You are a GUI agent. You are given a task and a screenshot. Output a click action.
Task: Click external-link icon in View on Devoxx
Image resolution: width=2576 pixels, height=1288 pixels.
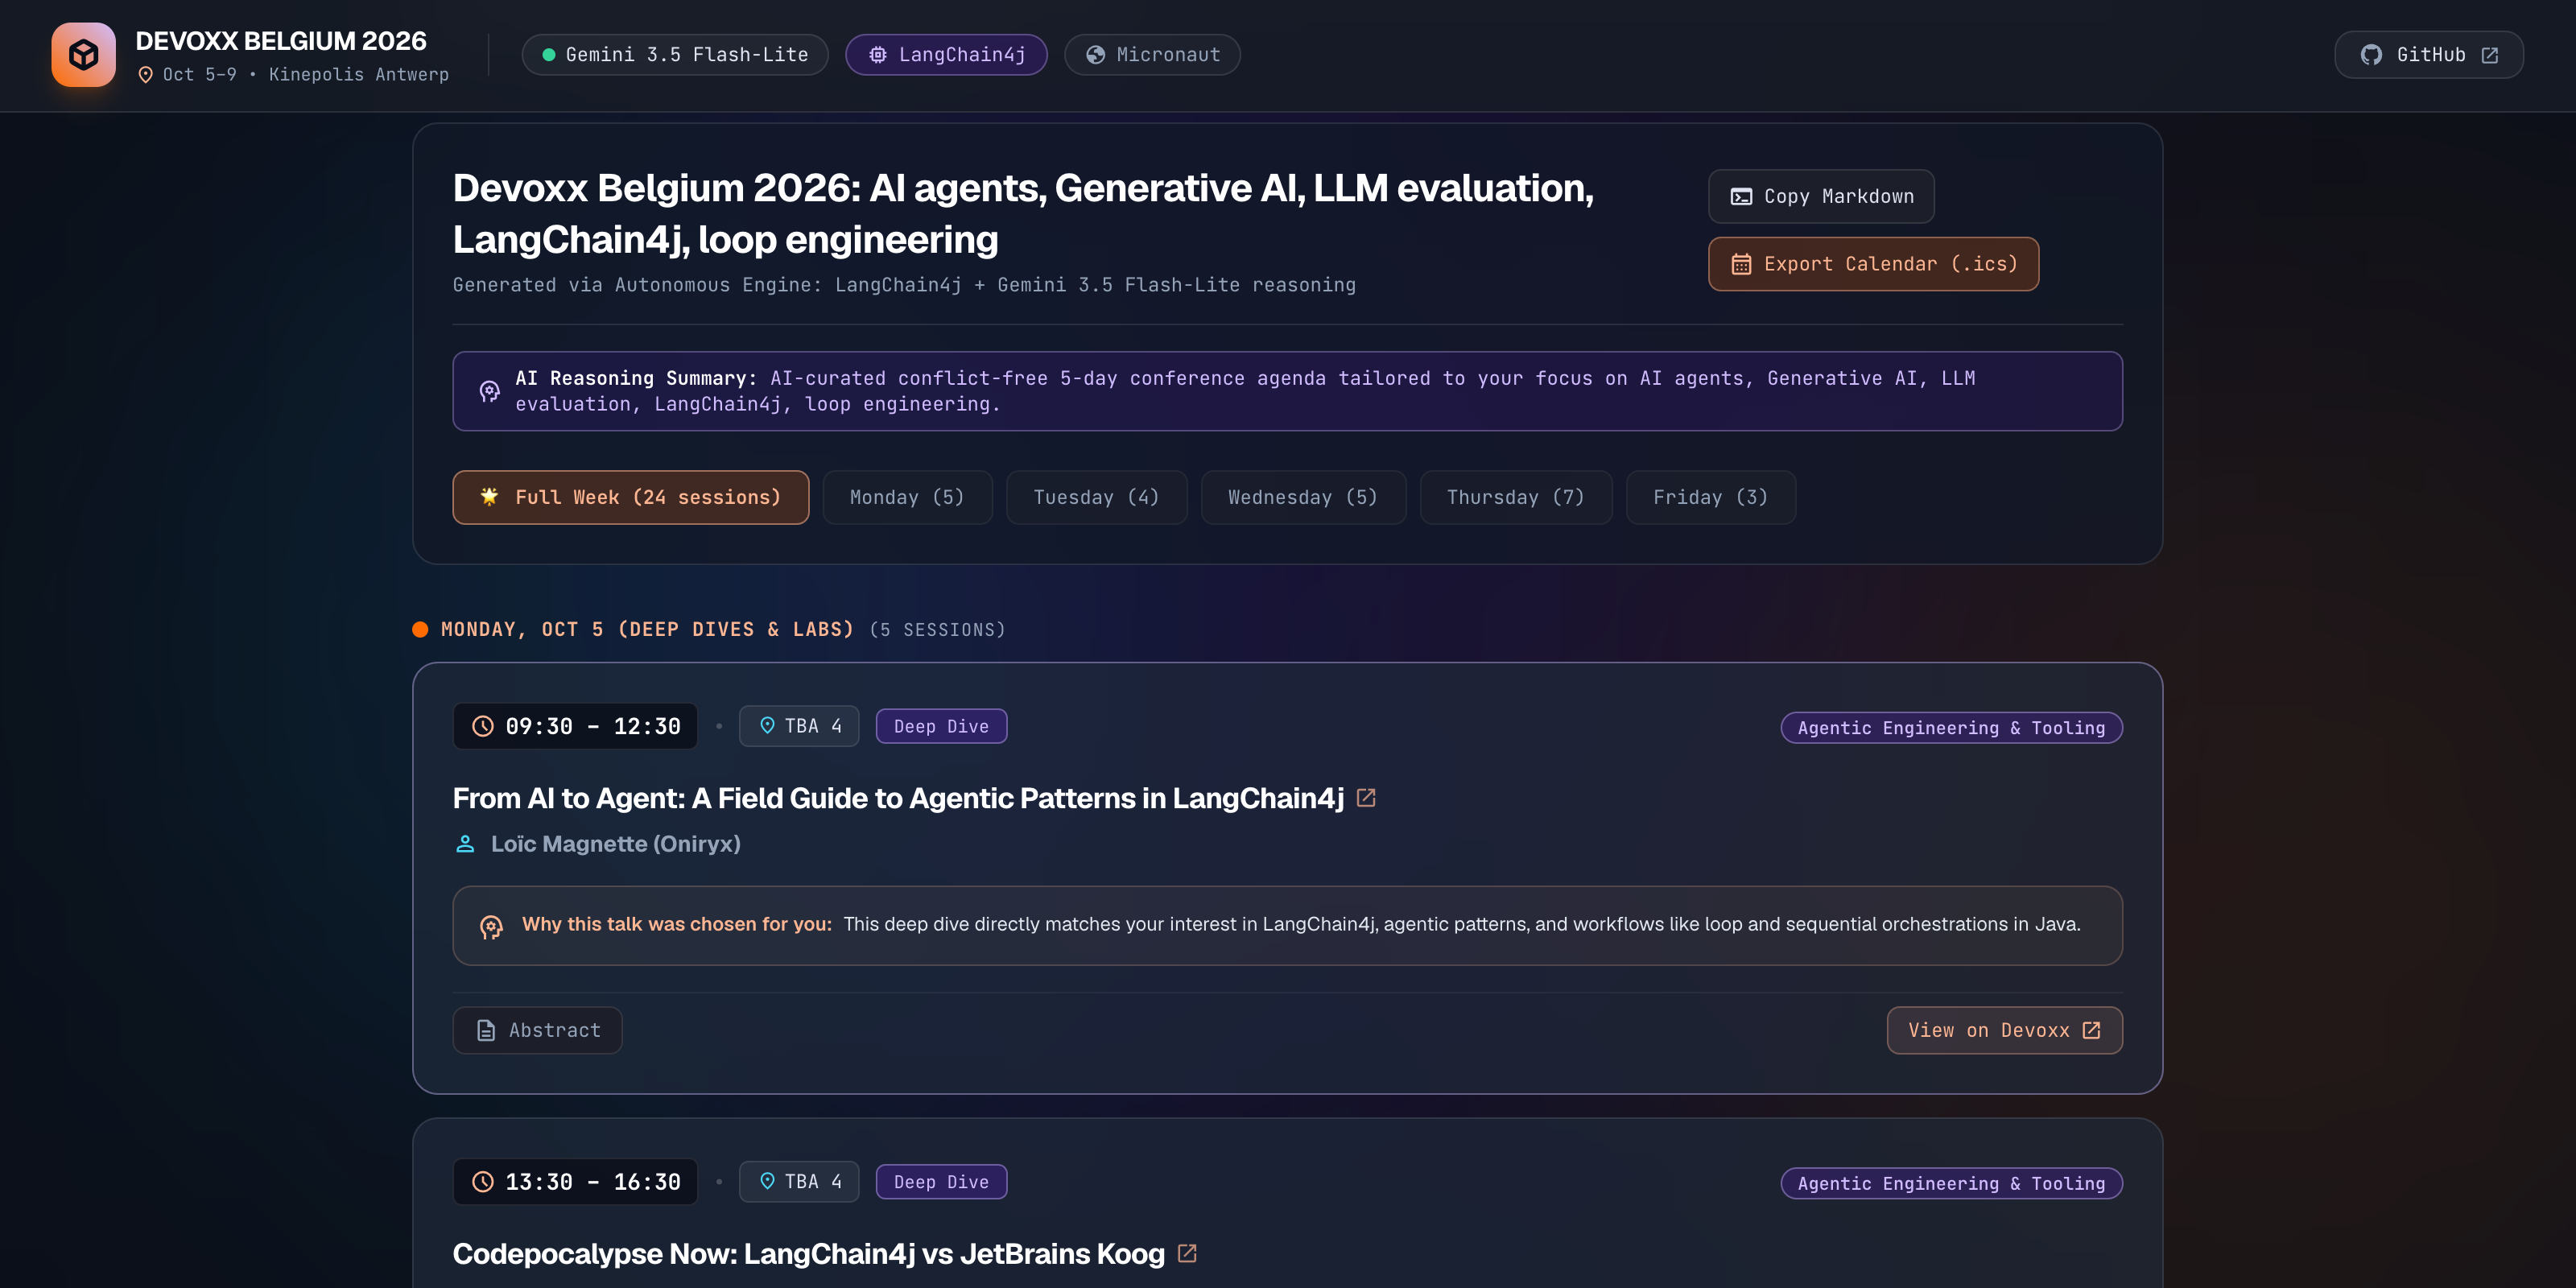2091,1031
